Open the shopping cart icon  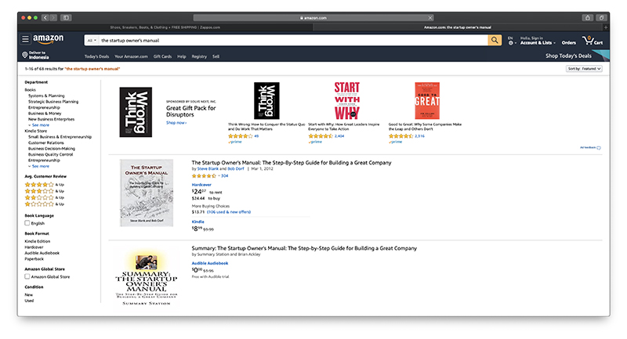[x=593, y=41]
